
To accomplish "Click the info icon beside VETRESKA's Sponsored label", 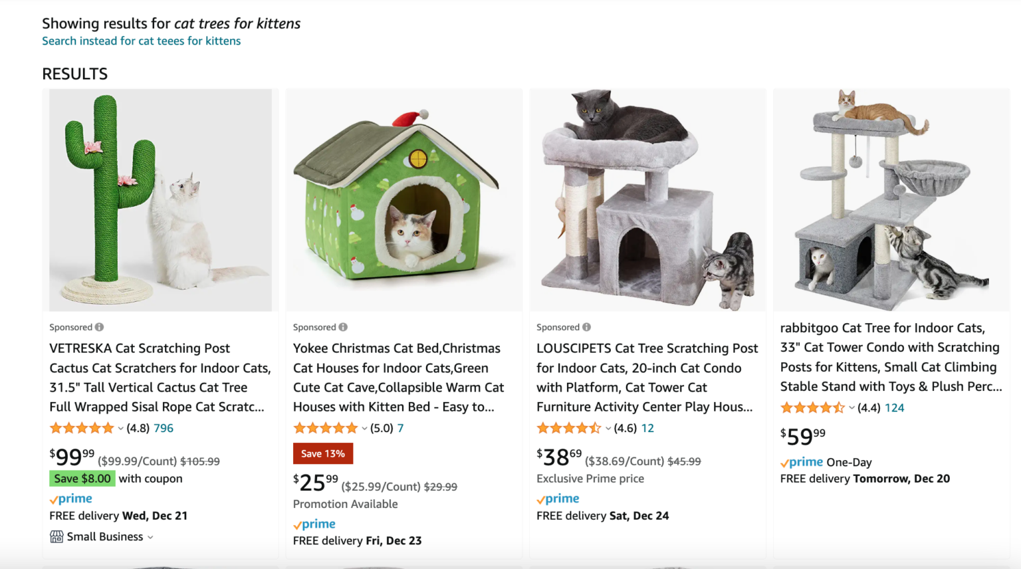I will [99, 326].
